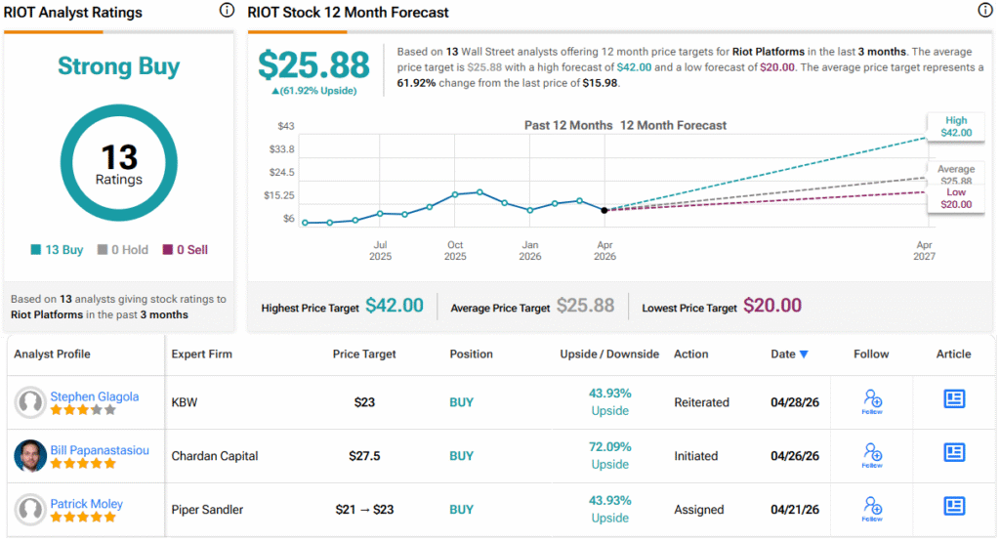Viewport: 1000px width, 541px height.
Task: Open the Piper Sandler rating article
Action: (954, 506)
